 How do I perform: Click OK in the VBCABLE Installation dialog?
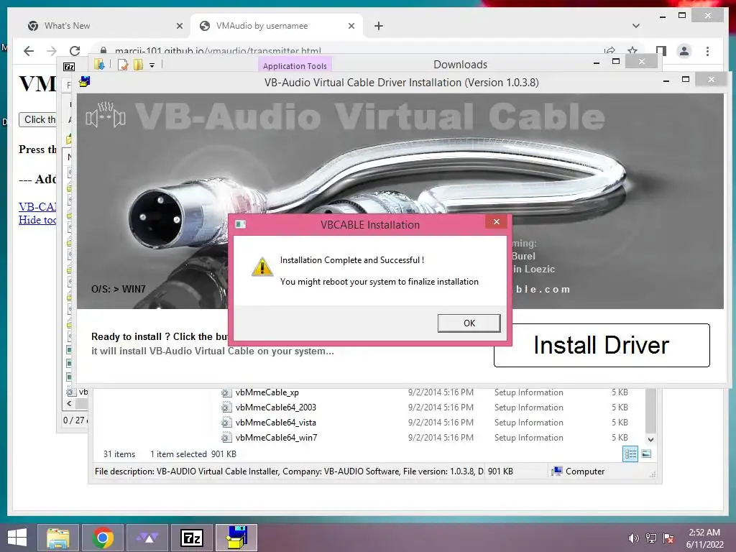point(469,323)
